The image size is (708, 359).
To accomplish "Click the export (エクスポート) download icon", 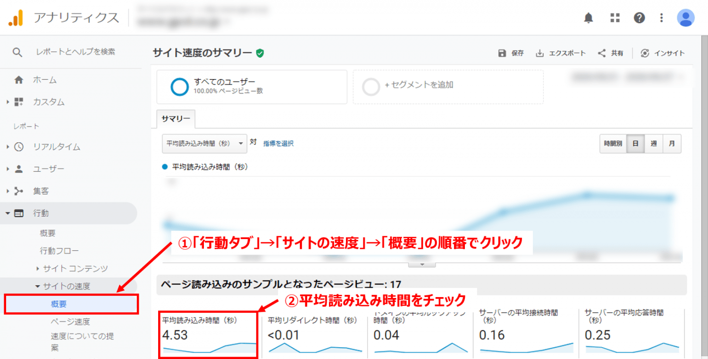I will 540,53.
